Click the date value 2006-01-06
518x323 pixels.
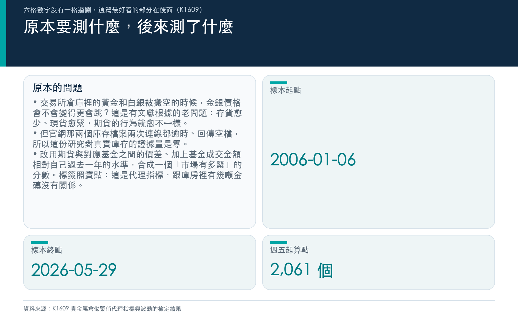pyautogui.click(x=313, y=160)
